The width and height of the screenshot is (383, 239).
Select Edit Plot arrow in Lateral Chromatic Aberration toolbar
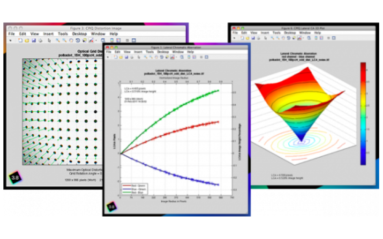[139, 57]
